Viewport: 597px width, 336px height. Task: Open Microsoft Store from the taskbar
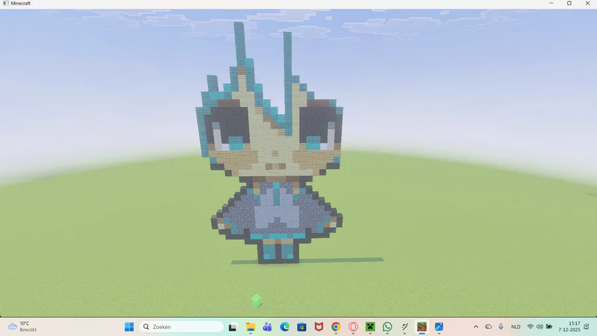tap(302, 327)
